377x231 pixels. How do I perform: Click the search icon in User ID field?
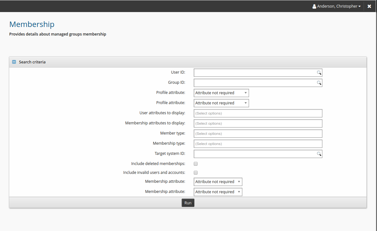319,73
